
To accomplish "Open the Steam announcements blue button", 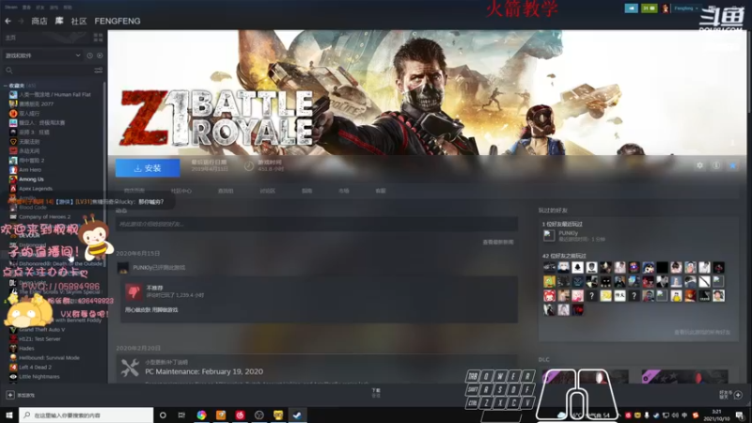I will 631,8.
